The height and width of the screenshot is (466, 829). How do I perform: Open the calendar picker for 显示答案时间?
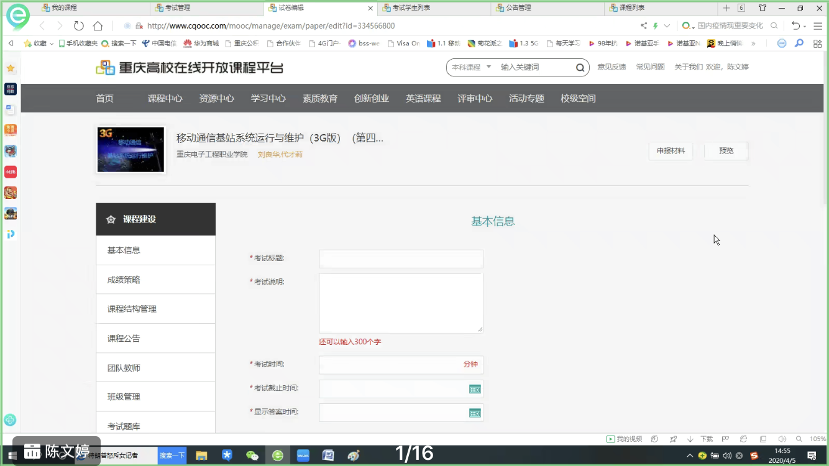point(475,412)
